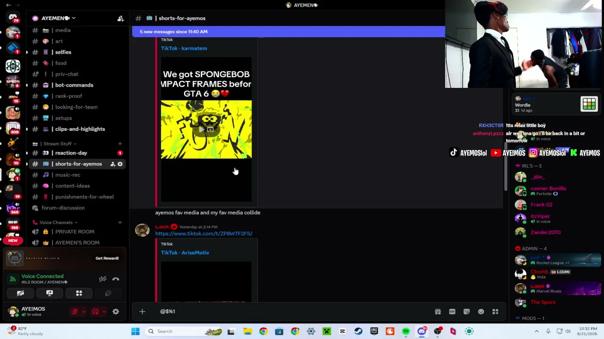Viewport: 604px width, 339px height.
Task: Open the soundboard button in voice panel
Action: tap(108, 293)
